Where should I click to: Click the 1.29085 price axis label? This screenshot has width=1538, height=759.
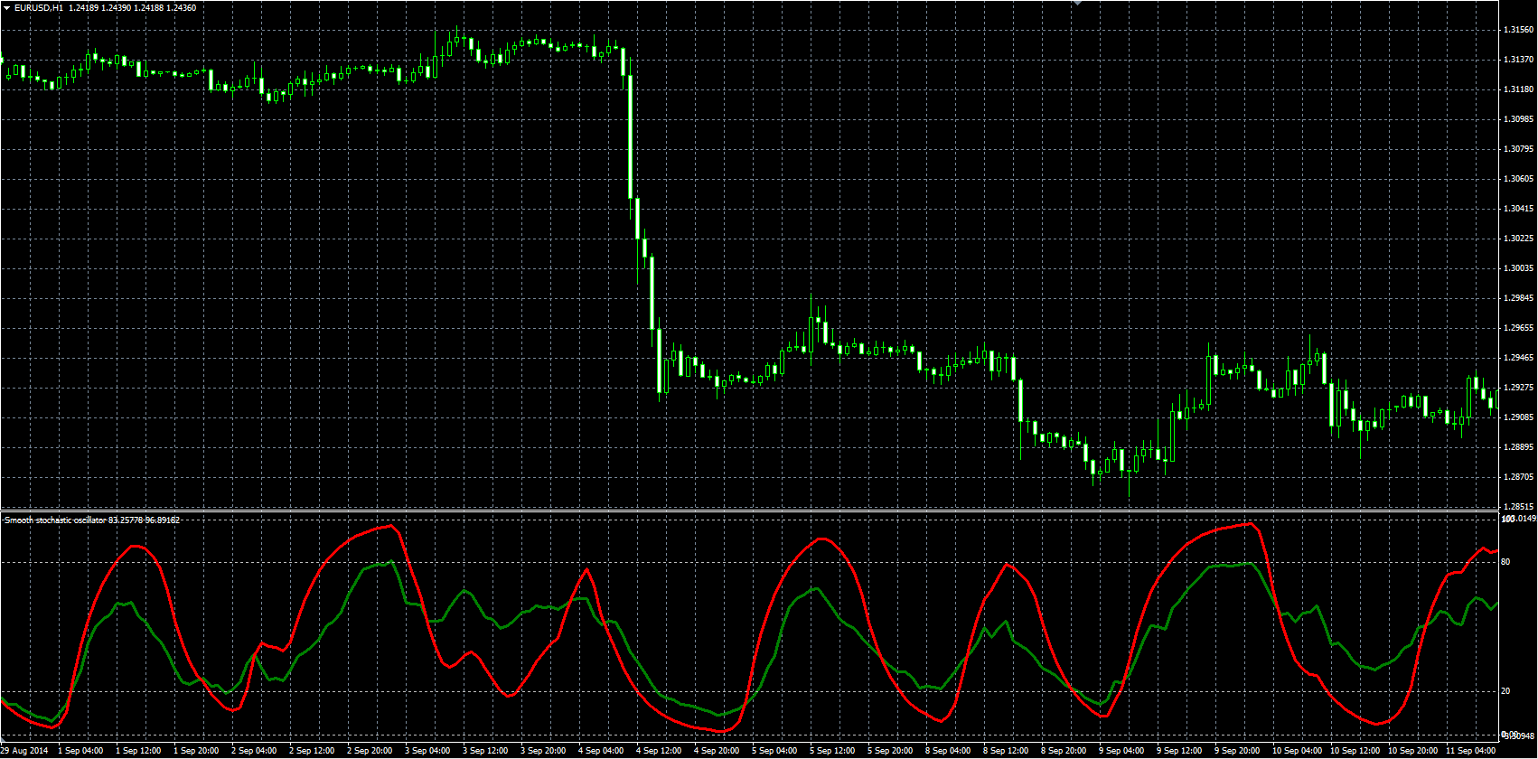click(x=1518, y=417)
